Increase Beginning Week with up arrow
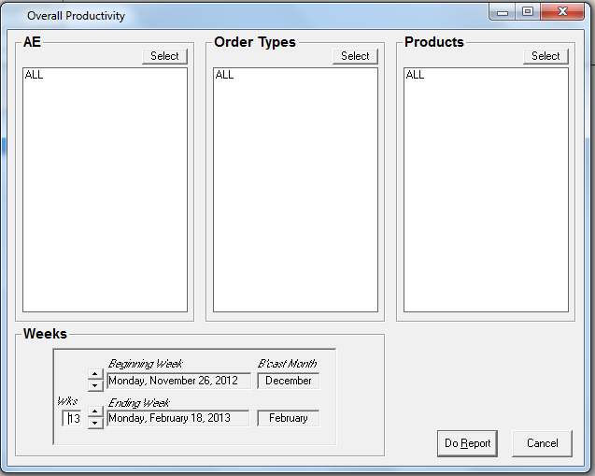Viewport: 595px width, 476px height. [x=95, y=376]
